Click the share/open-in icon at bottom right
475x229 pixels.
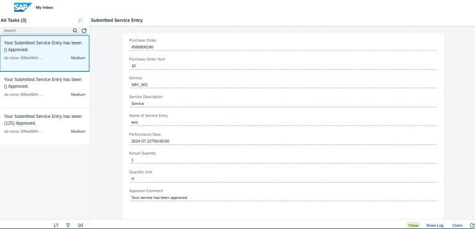tap(472, 225)
